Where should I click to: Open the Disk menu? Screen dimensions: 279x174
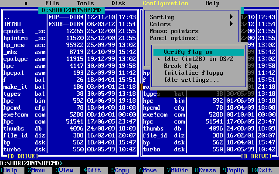click(x=118, y=3)
